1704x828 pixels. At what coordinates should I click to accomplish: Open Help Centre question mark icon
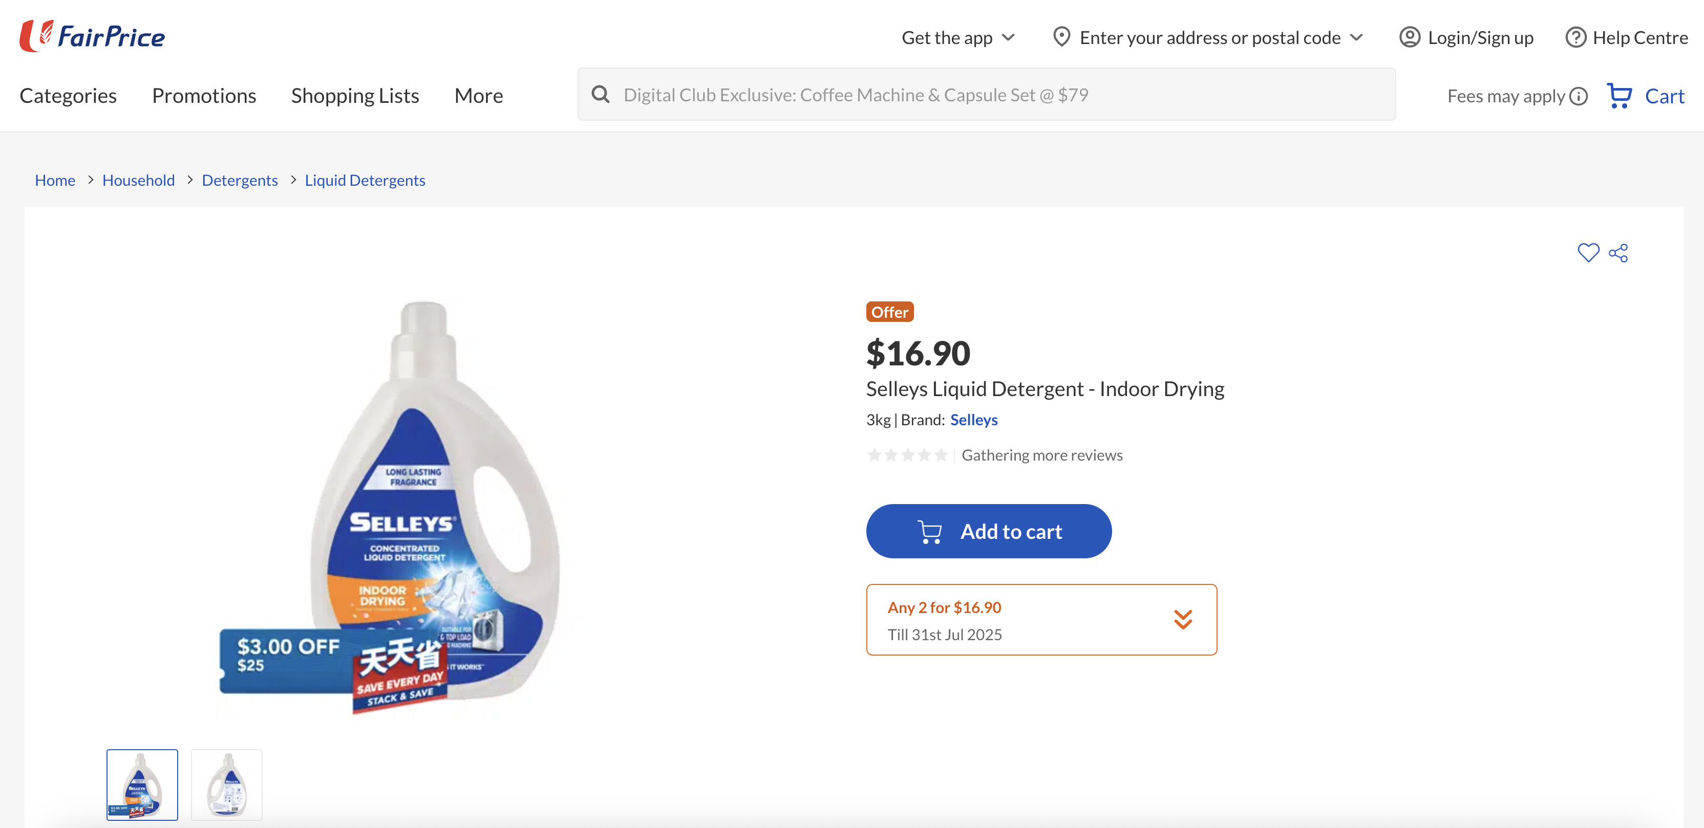click(x=1575, y=38)
